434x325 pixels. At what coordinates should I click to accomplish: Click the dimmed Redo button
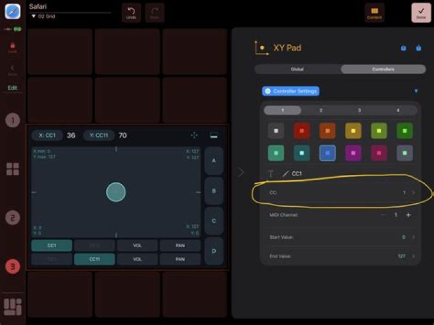154,13
